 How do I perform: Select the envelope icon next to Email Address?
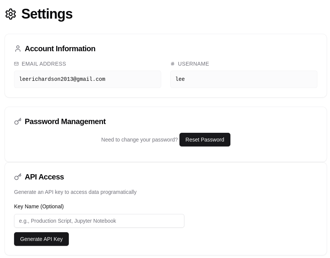pos(16,64)
